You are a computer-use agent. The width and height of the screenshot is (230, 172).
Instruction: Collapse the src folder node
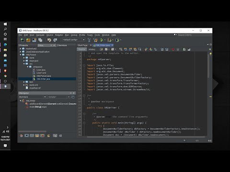tap(24, 64)
